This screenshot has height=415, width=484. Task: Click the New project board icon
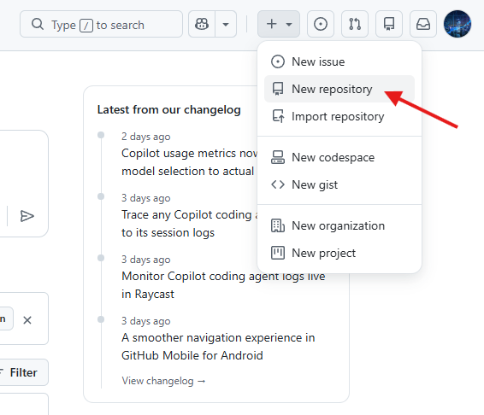278,253
